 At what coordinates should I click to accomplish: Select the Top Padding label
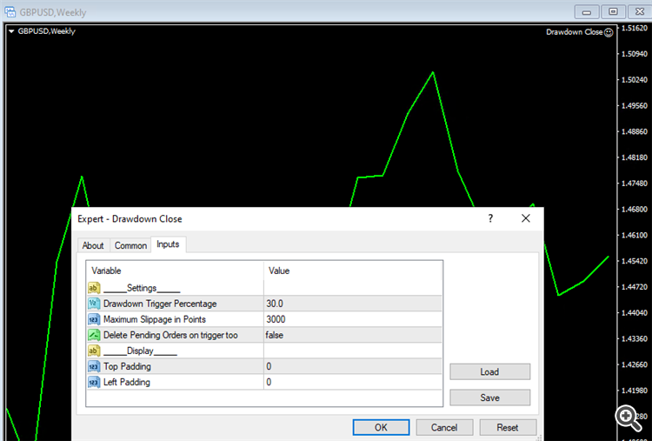[x=127, y=366]
